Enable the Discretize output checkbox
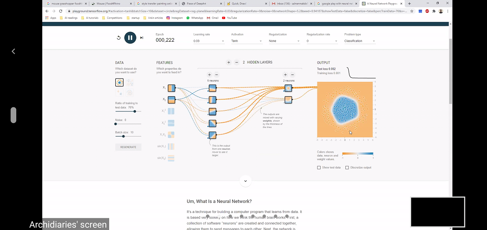 pyautogui.click(x=347, y=168)
